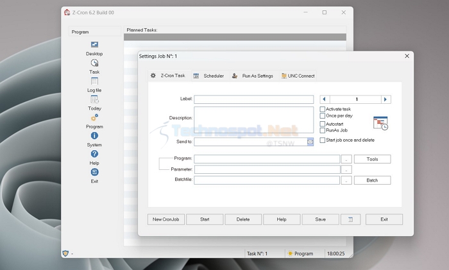Maximize the Z-Cron main window
This screenshot has width=449, height=270.
coord(325,12)
